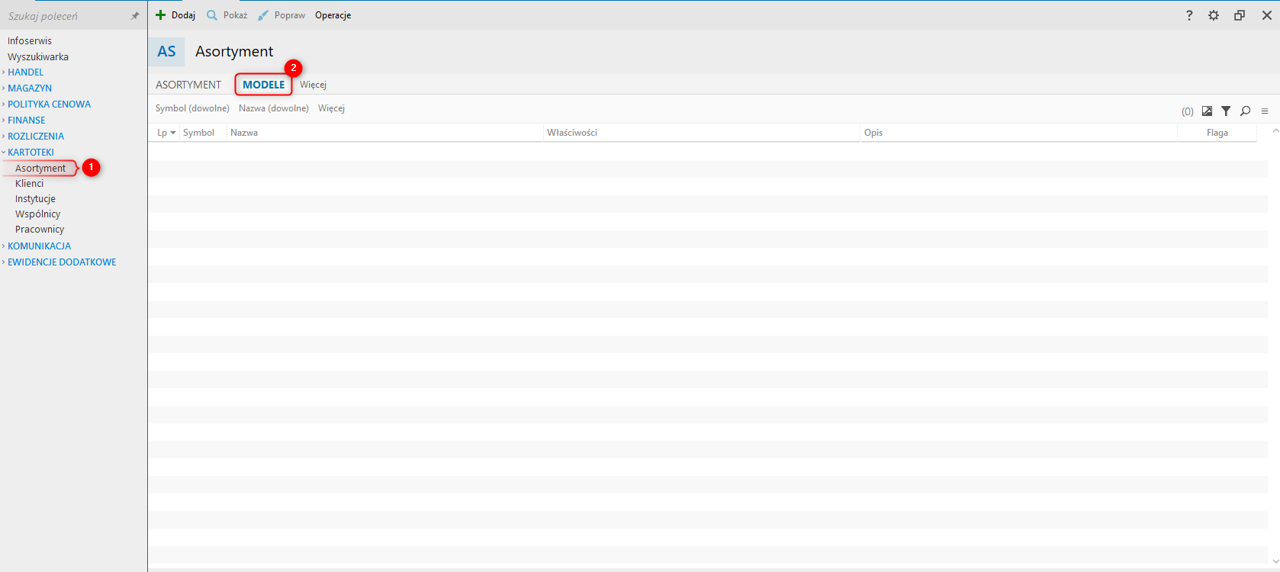Screen dimensions: 1280x572
Task: Open the filter funnel icon
Action: tap(1226, 111)
